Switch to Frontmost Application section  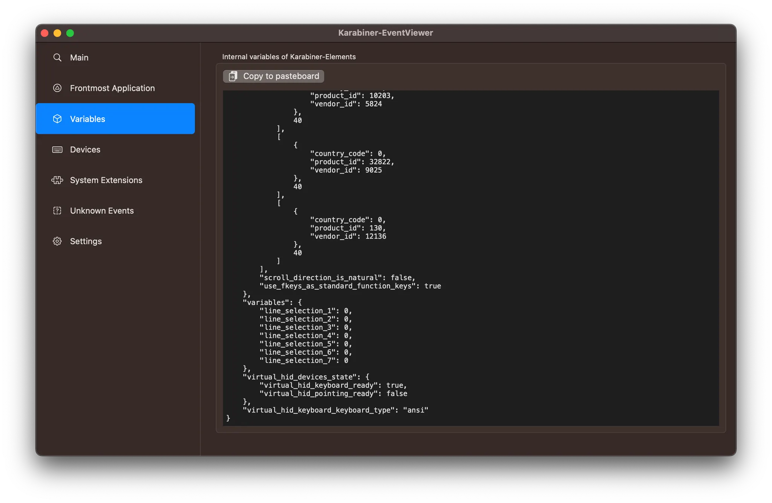point(112,88)
